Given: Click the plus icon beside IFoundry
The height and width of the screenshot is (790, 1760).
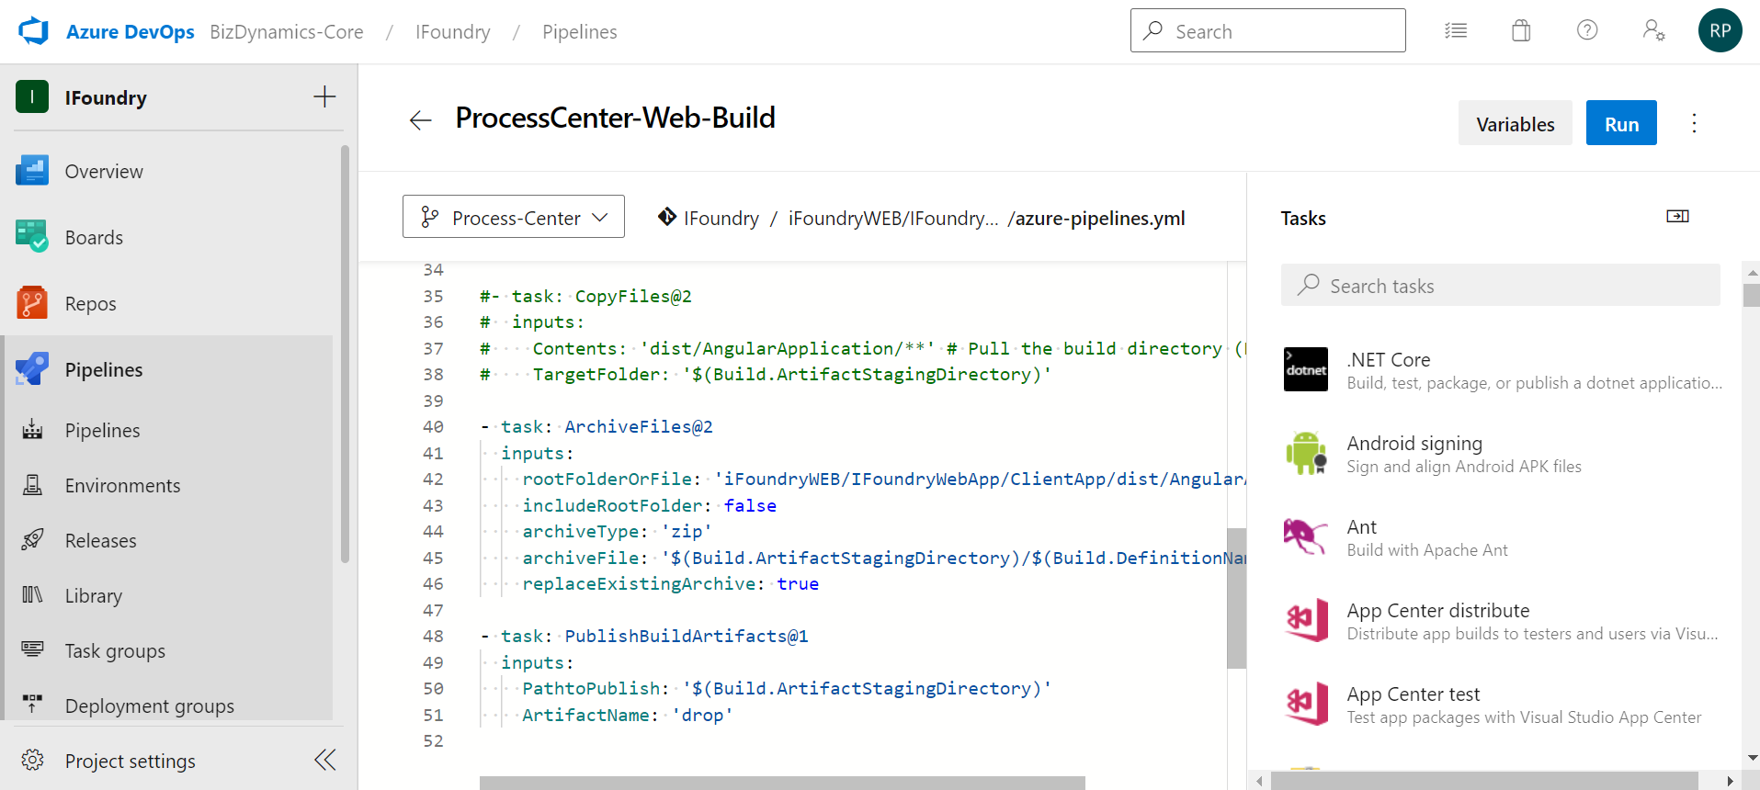Looking at the screenshot, I should point(324,96).
